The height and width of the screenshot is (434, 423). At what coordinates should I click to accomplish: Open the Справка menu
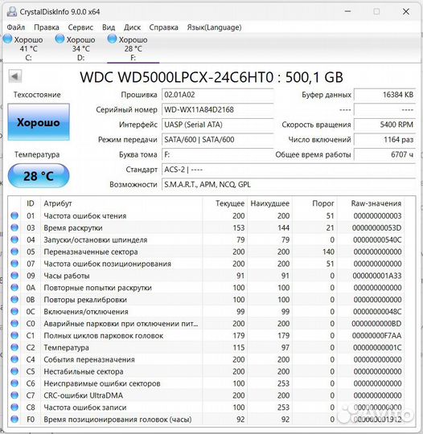[x=163, y=27]
